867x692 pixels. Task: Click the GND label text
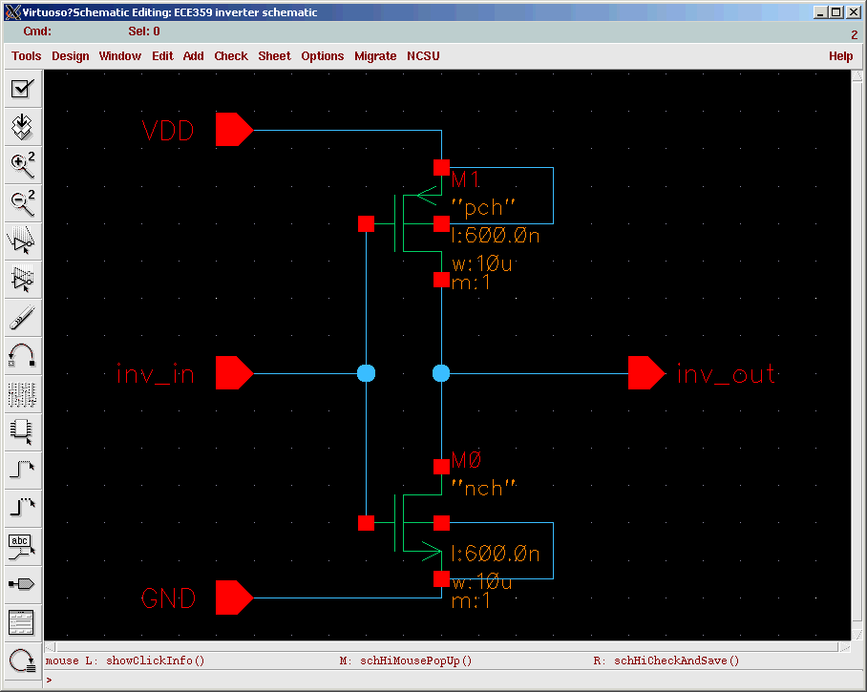click(169, 598)
